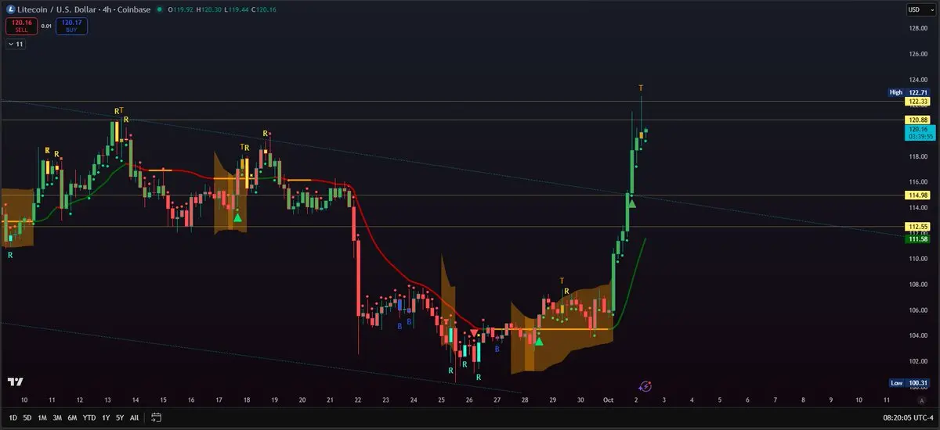The height and width of the screenshot is (430, 940).
Task: Click the 120.17 BUY button
Action: click(72, 26)
